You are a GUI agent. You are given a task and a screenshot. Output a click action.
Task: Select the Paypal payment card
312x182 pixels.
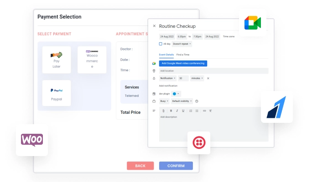tap(57, 93)
